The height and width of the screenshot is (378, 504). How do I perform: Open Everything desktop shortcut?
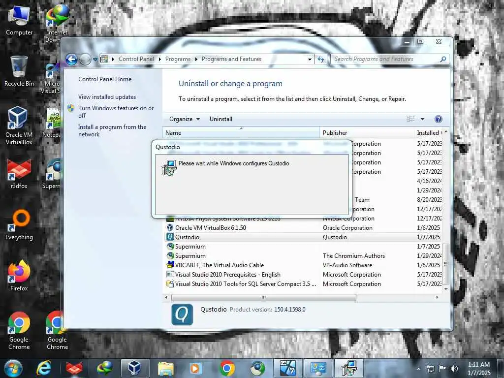click(19, 225)
